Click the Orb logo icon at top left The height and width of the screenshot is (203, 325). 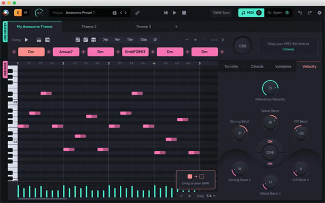(5, 13)
